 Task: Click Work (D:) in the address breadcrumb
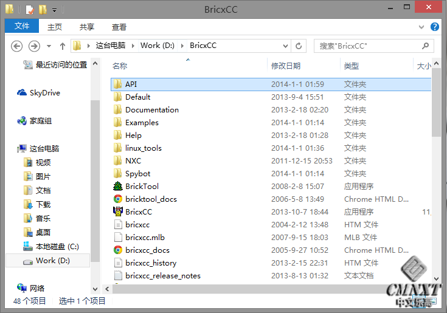[158, 46]
